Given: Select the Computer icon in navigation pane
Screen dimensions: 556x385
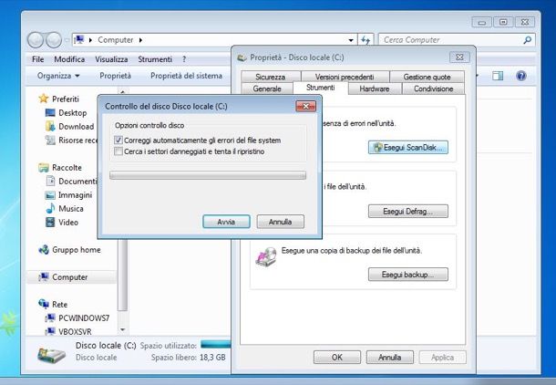Looking at the screenshot, I should [x=44, y=277].
